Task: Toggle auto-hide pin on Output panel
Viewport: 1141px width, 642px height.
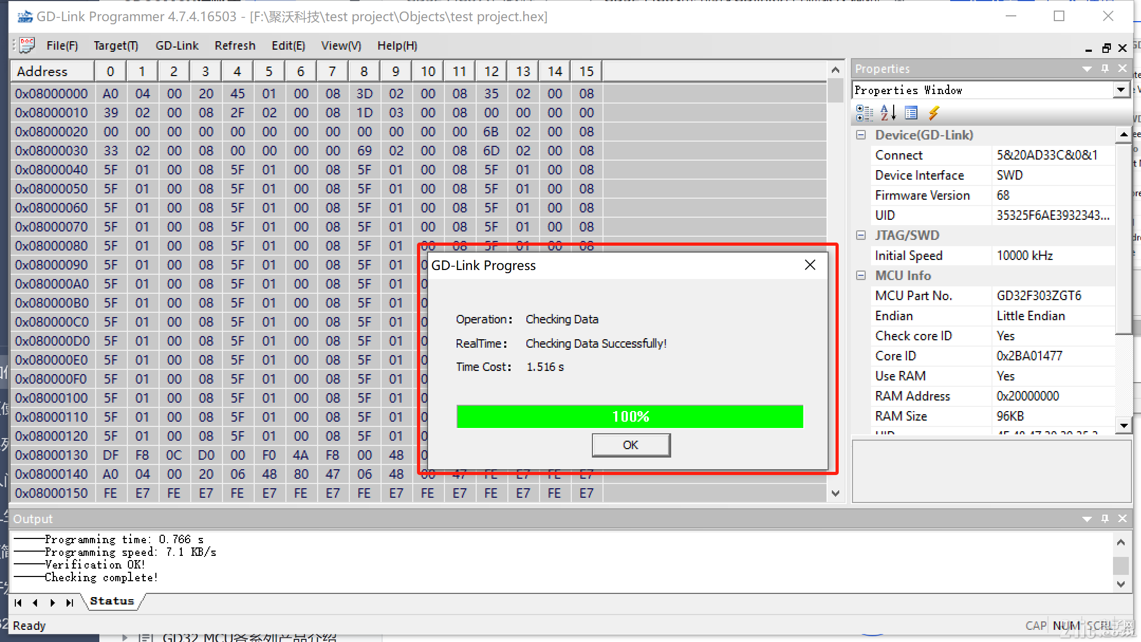Action: point(1105,519)
